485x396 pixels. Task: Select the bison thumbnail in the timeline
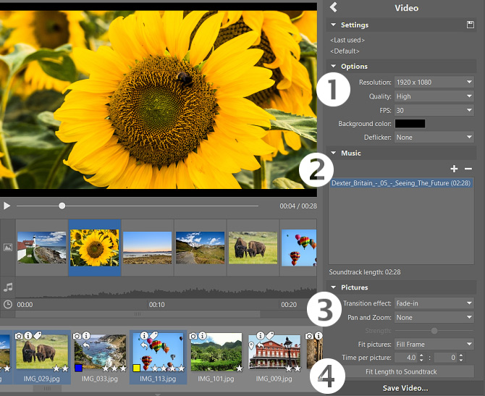(253, 248)
